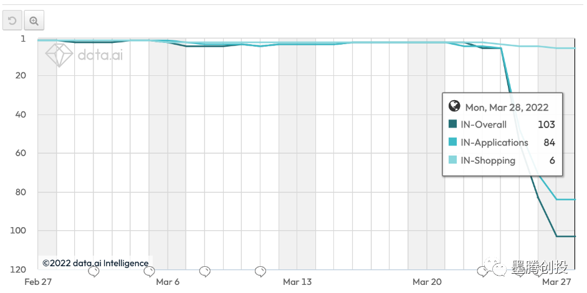
Task: Click the reset zoom arrow button
Action: point(12,21)
